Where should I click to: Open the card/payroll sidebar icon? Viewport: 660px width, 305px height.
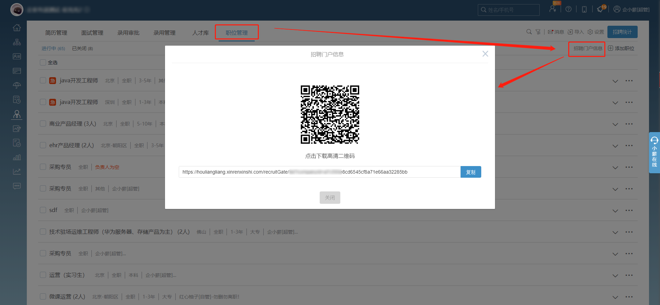(x=16, y=71)
